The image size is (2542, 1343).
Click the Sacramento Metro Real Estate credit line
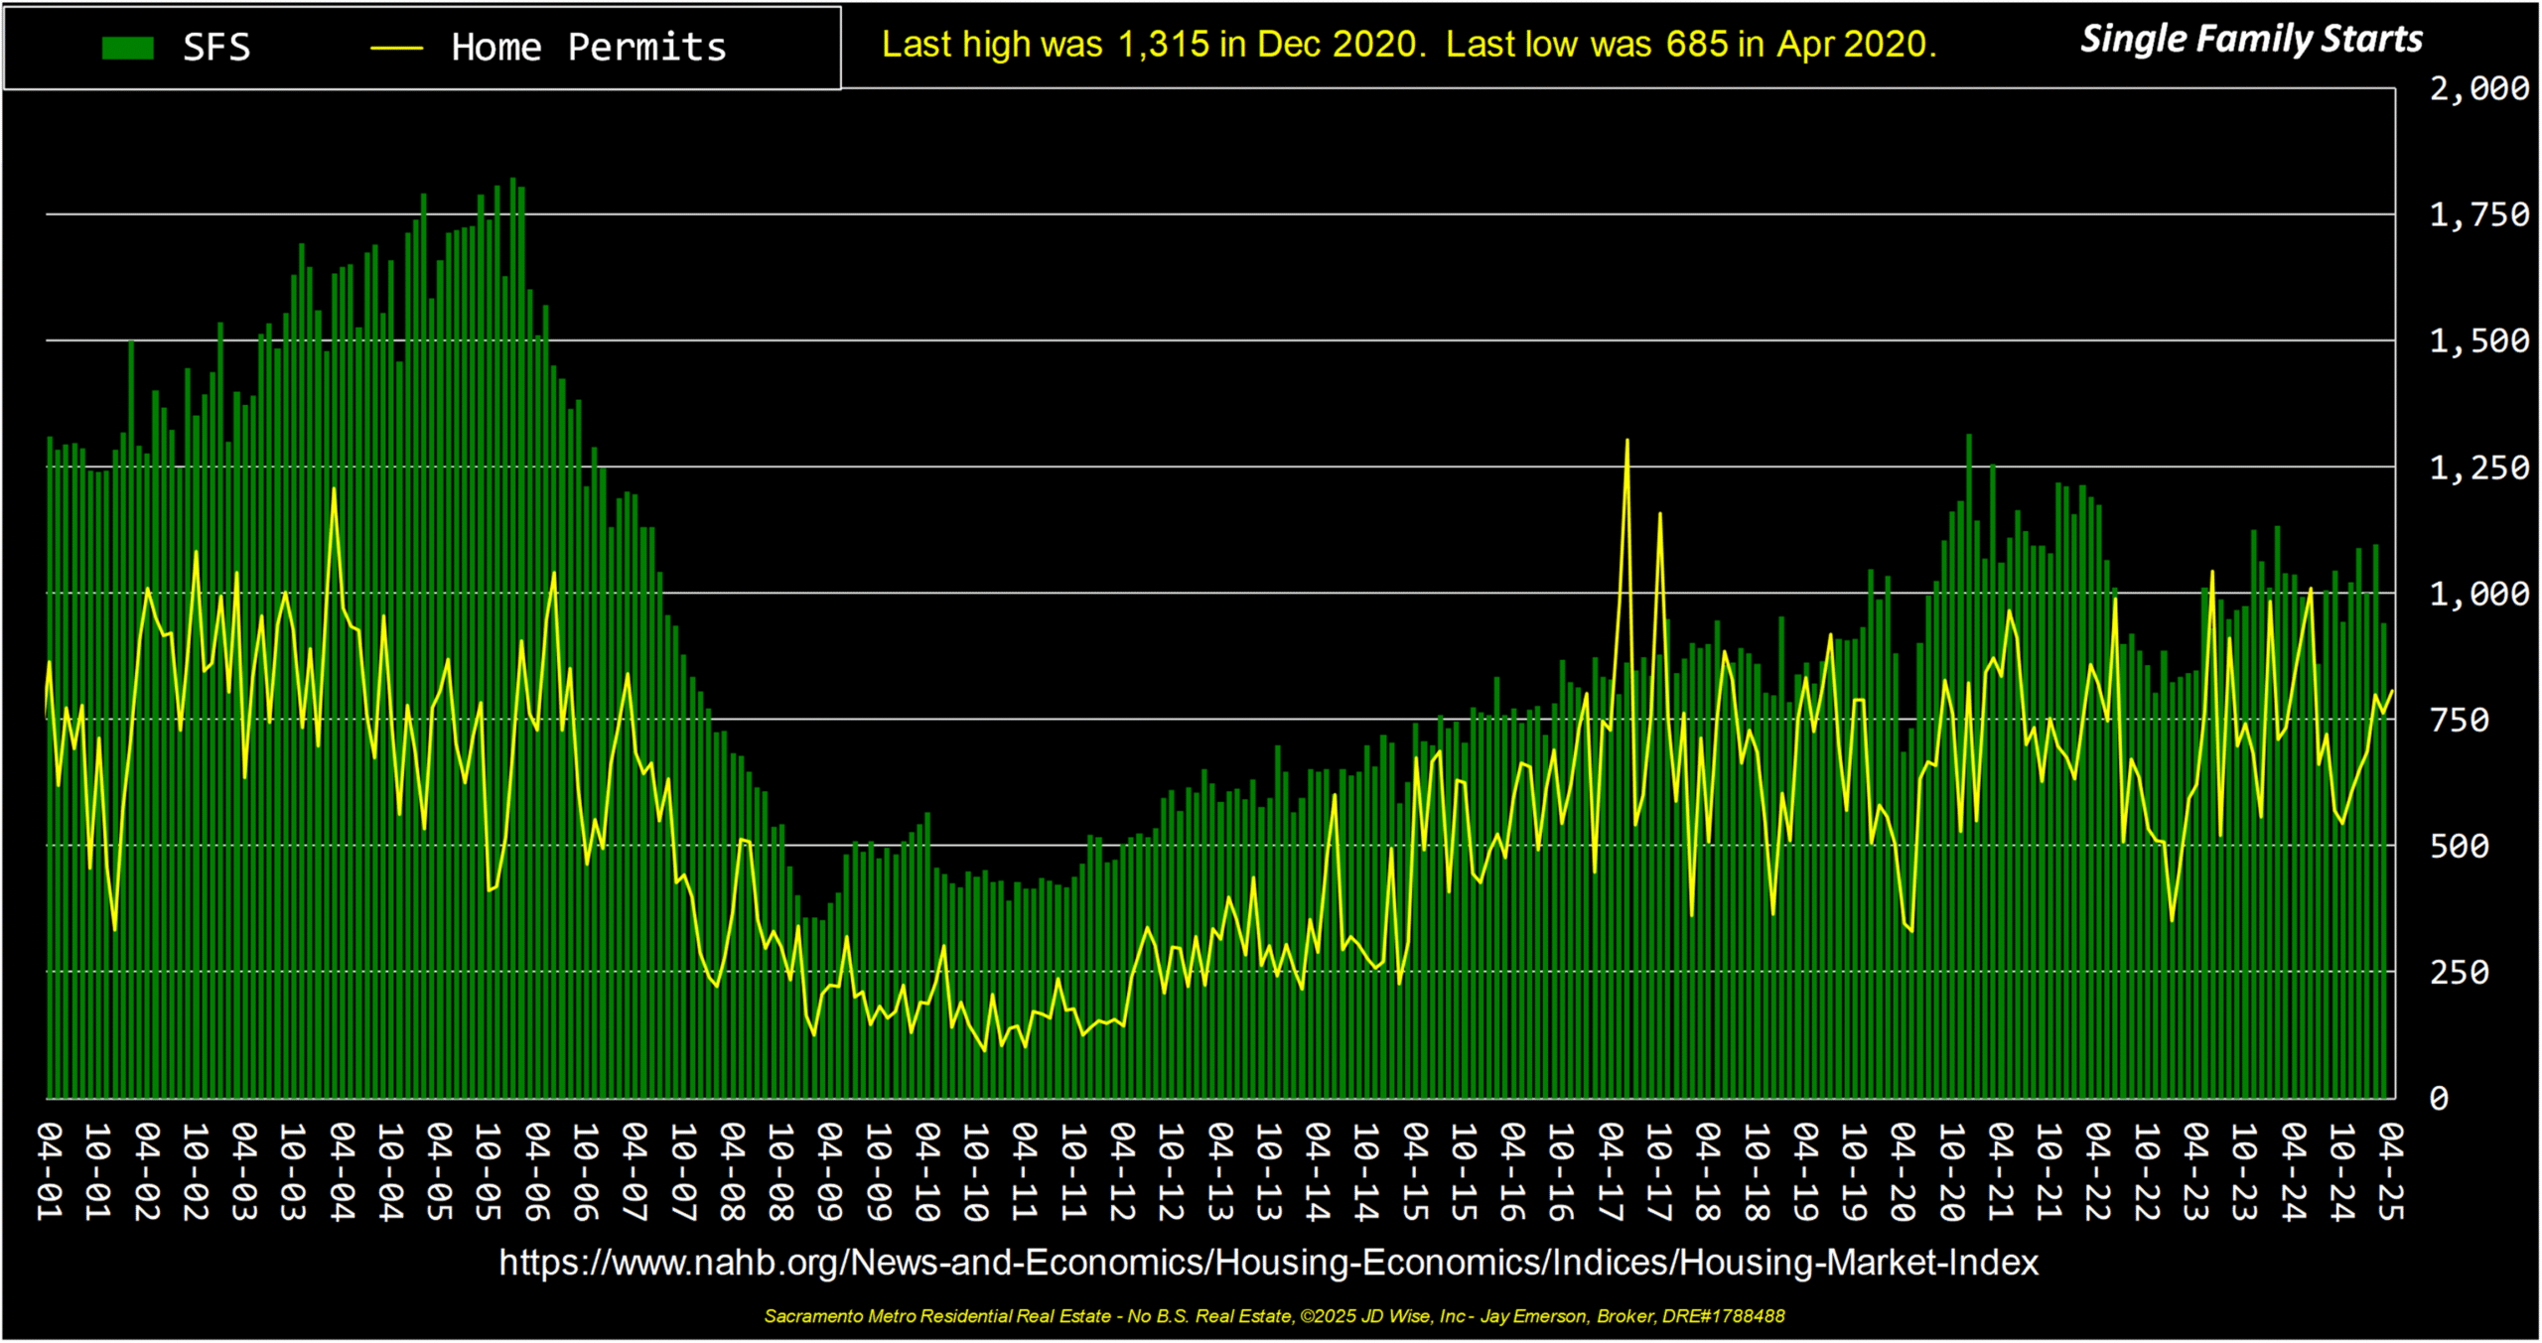point(1274,1316)
